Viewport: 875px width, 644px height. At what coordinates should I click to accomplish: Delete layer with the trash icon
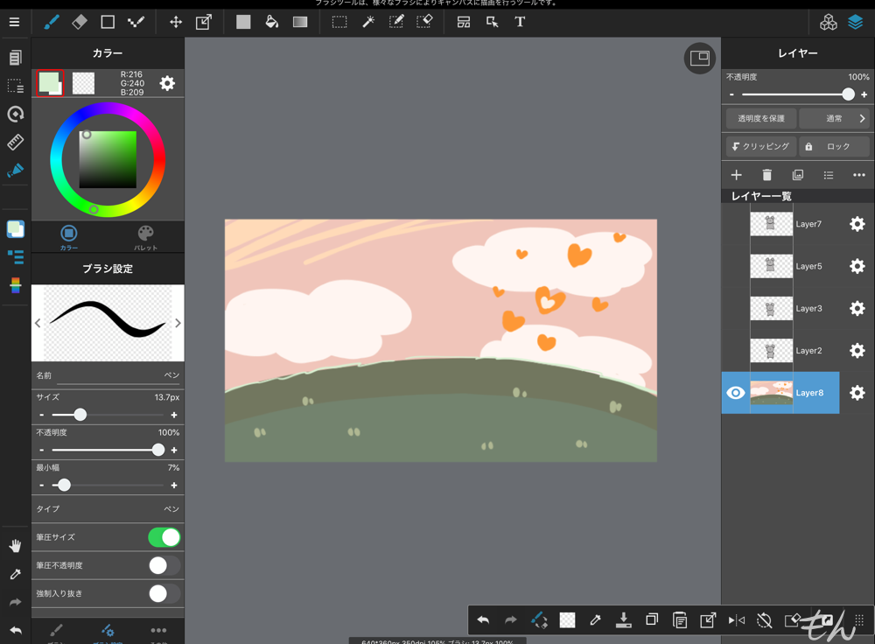pyautogui.click(x=767, y=175)
